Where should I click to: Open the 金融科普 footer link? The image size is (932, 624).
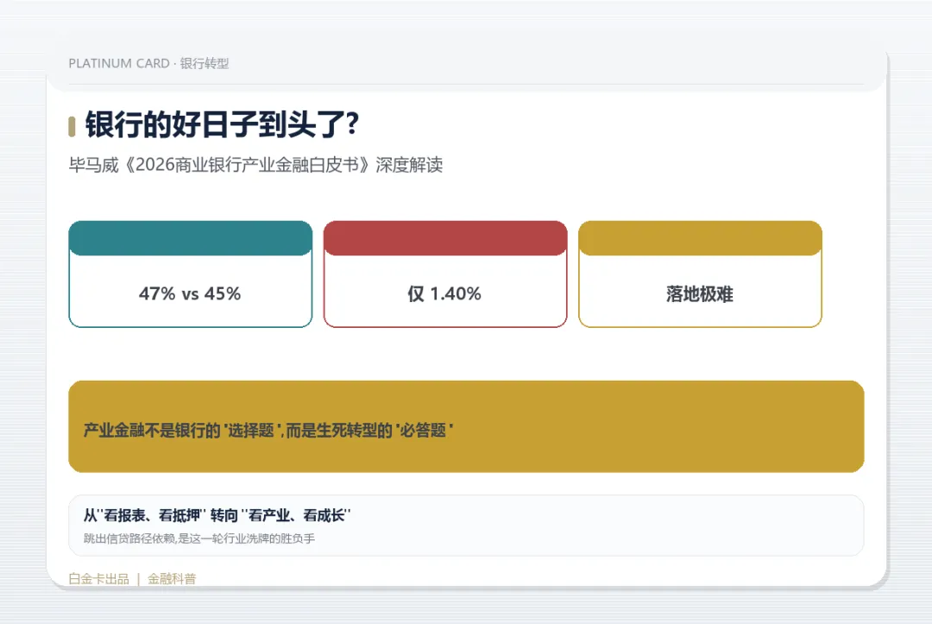172,579
